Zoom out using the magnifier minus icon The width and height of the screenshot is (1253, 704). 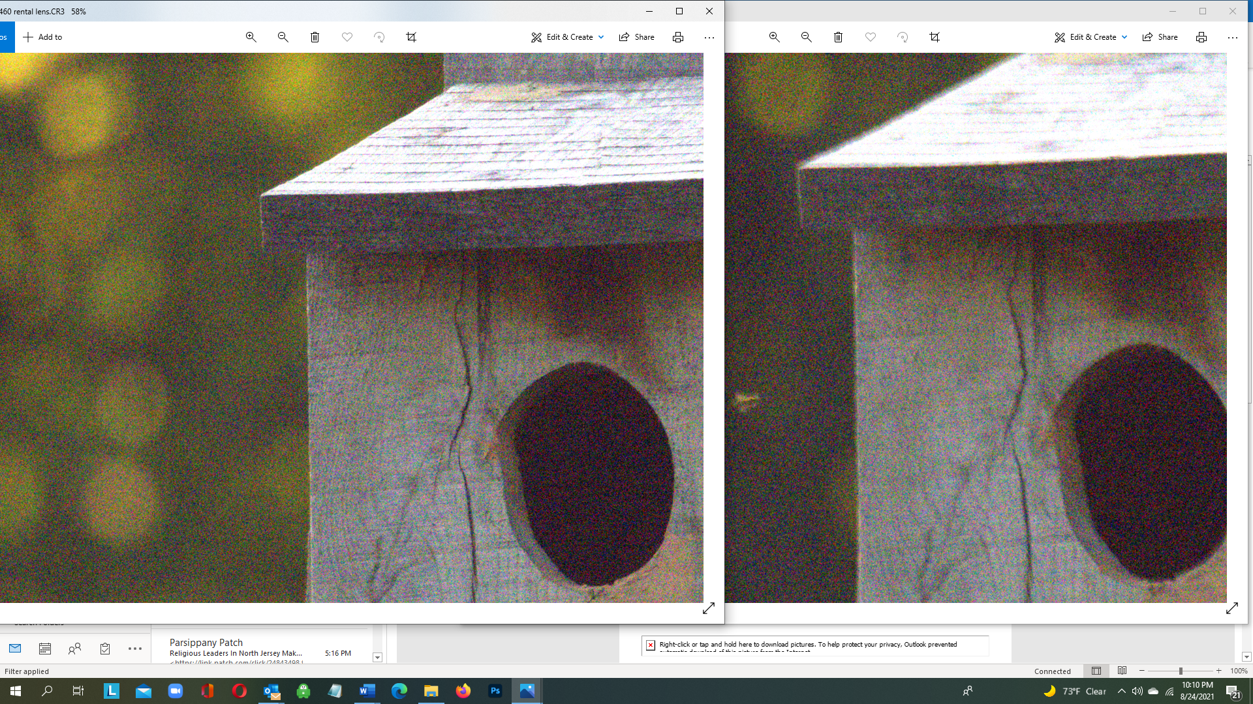click(x=283, y=37)
